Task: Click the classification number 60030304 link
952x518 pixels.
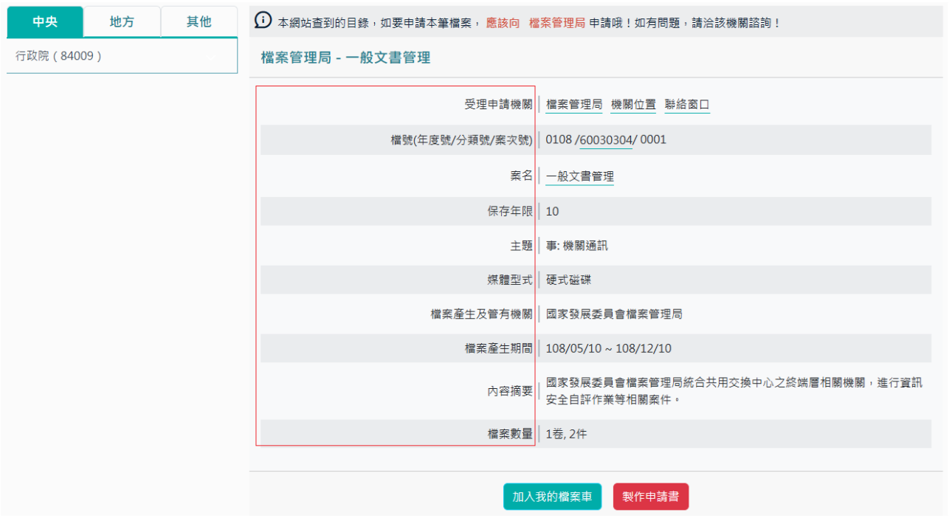Action: coord(606,139)
